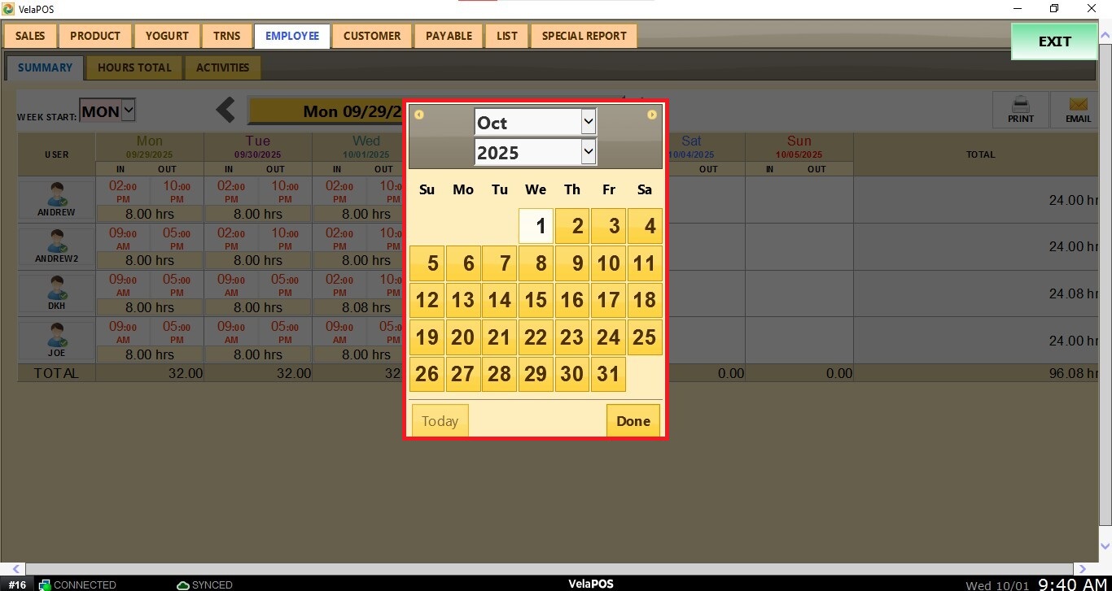Click the calendar previous month arrow
This screenshot has height=591, width=1112.
[418, 115]
